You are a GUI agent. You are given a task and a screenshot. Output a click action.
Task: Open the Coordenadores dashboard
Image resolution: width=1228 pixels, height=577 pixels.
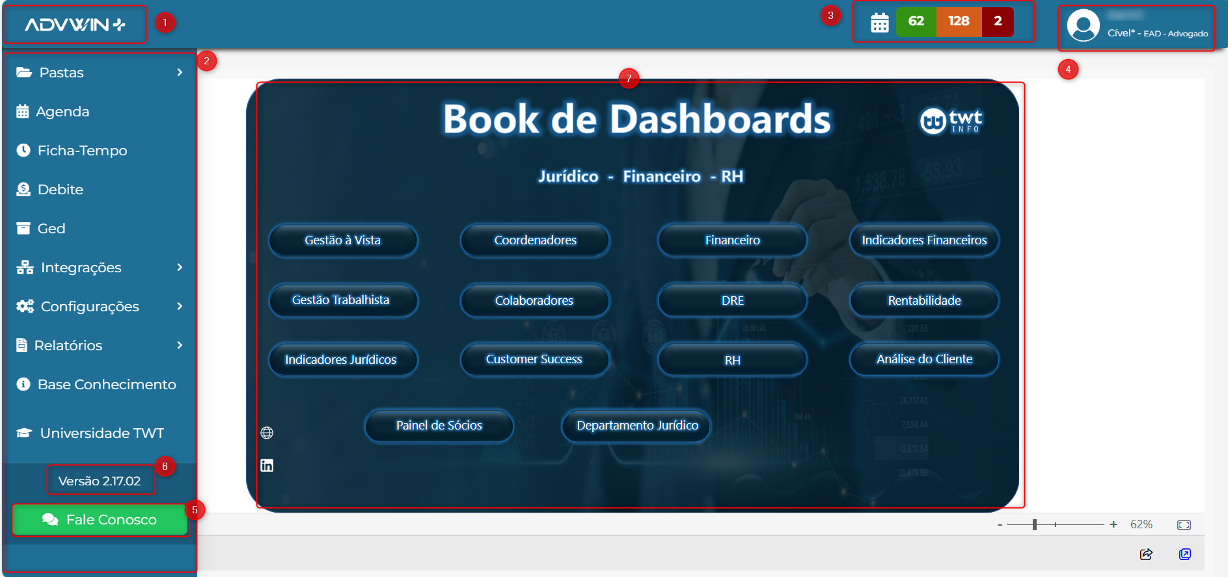535,240
